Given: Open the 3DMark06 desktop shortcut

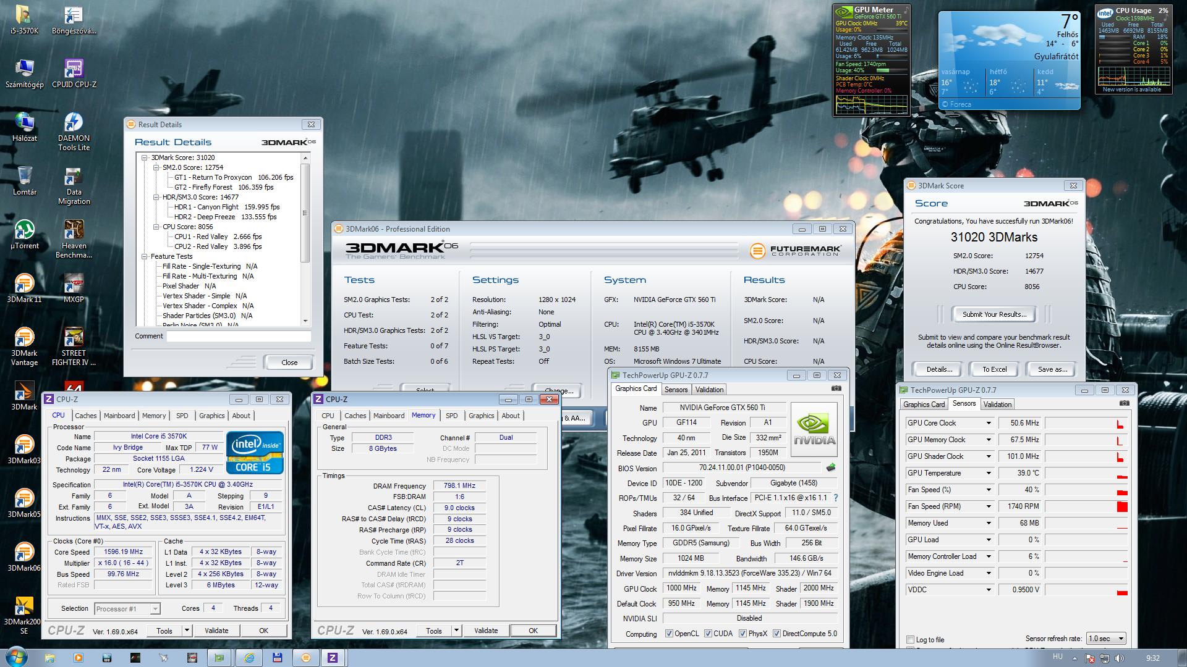Looking at the screenshot, I should point(24,556).
